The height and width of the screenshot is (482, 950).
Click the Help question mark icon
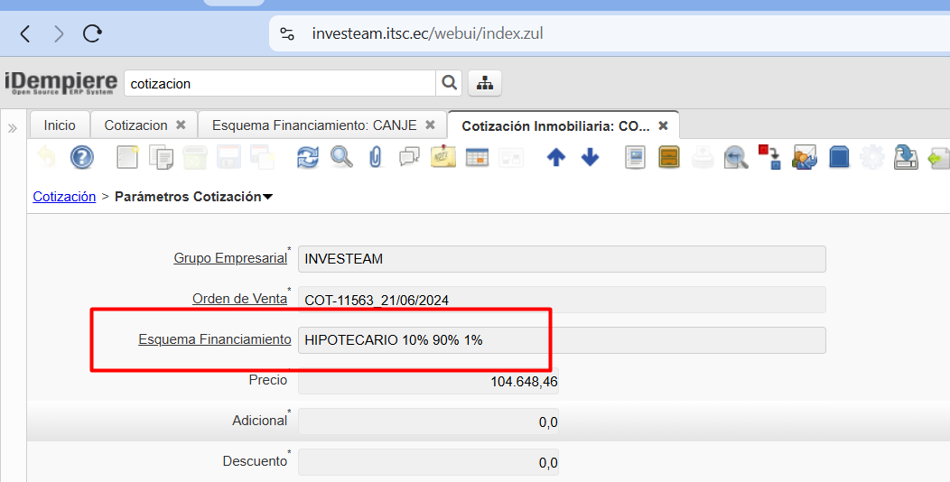pos(82,158)
